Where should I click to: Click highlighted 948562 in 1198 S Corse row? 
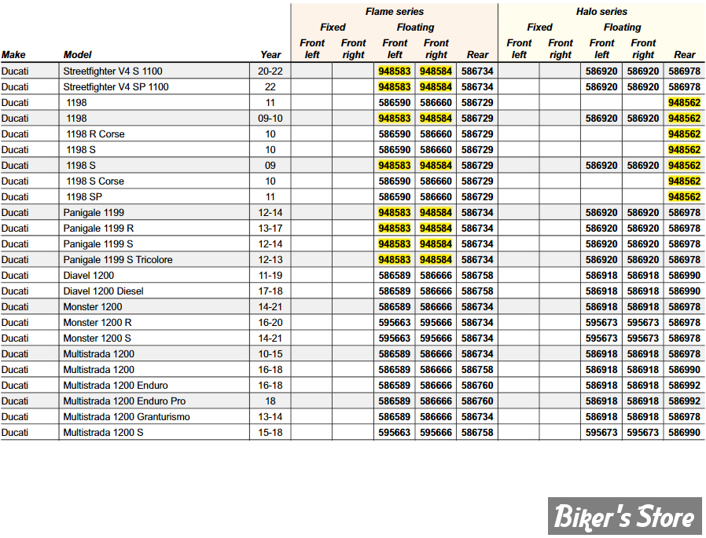(685, 181)
